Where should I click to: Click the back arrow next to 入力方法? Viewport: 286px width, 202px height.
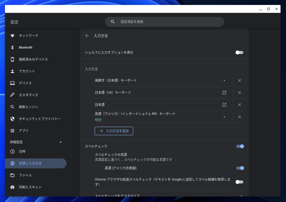87,36
